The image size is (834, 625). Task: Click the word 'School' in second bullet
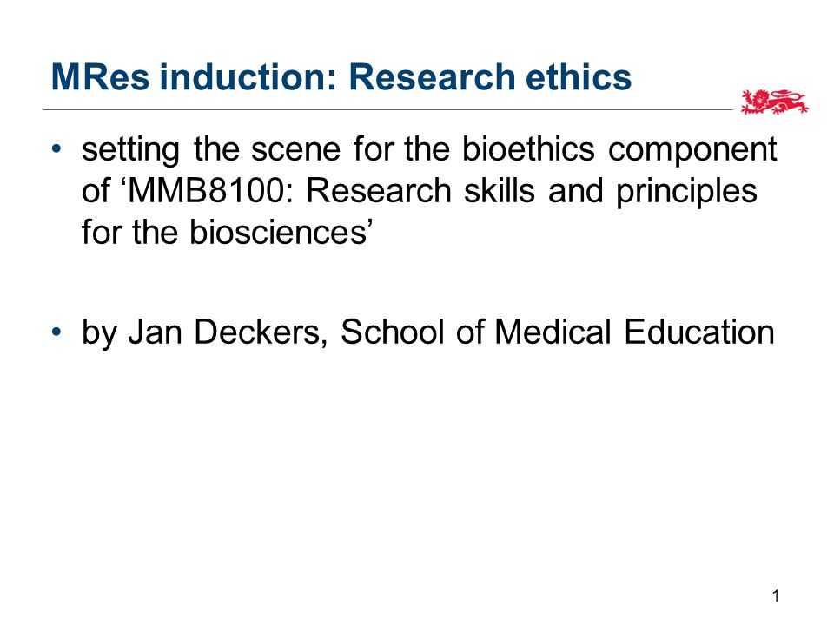click(x=392, y=332)
